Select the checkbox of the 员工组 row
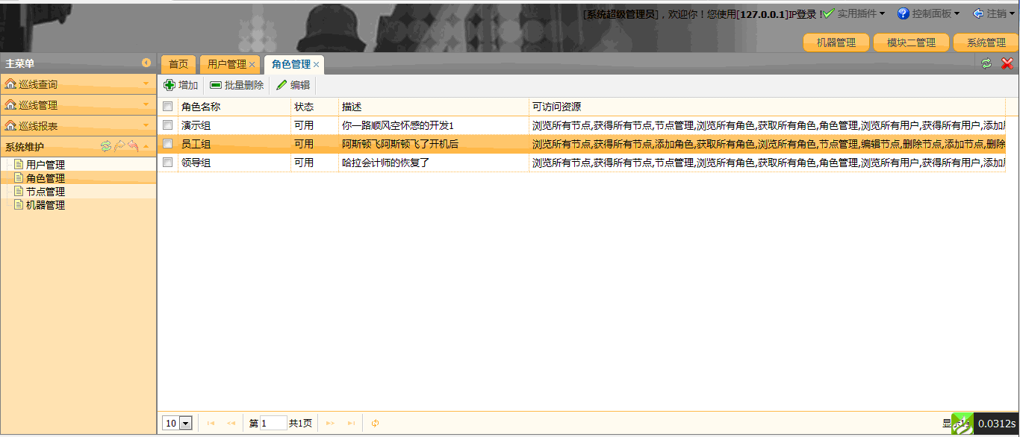This screenshot has width=1020, height=437. pyautogui.click(x=168, y=143)
